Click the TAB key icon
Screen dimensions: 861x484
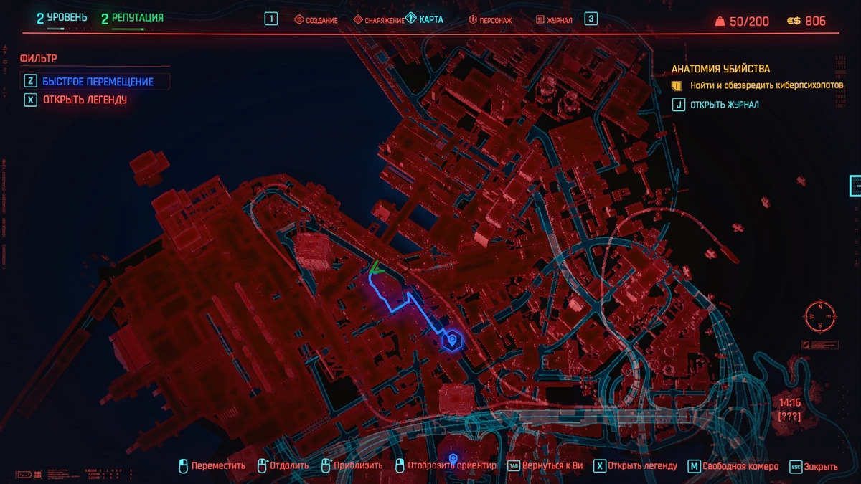tap(514, 466)
